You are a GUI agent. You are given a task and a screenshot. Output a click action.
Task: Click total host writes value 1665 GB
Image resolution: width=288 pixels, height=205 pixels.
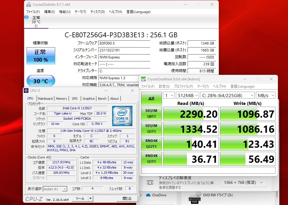pyautogui.click(x=202, y=50)
